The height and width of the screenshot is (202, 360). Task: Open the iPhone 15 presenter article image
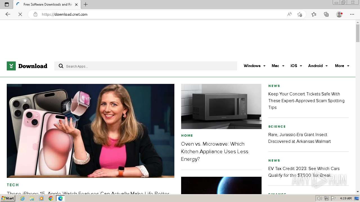(x=91, y=131)
